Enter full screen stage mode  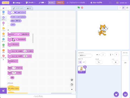[127, 8]
